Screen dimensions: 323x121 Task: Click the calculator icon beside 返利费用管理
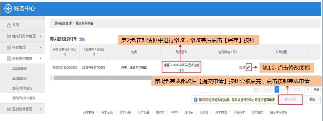(x=9, y=58)
